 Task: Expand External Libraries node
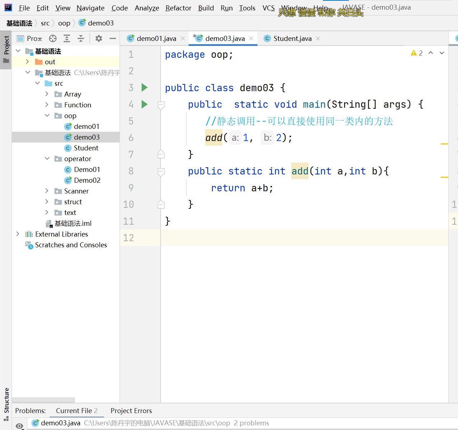click(x=18, y=234)
